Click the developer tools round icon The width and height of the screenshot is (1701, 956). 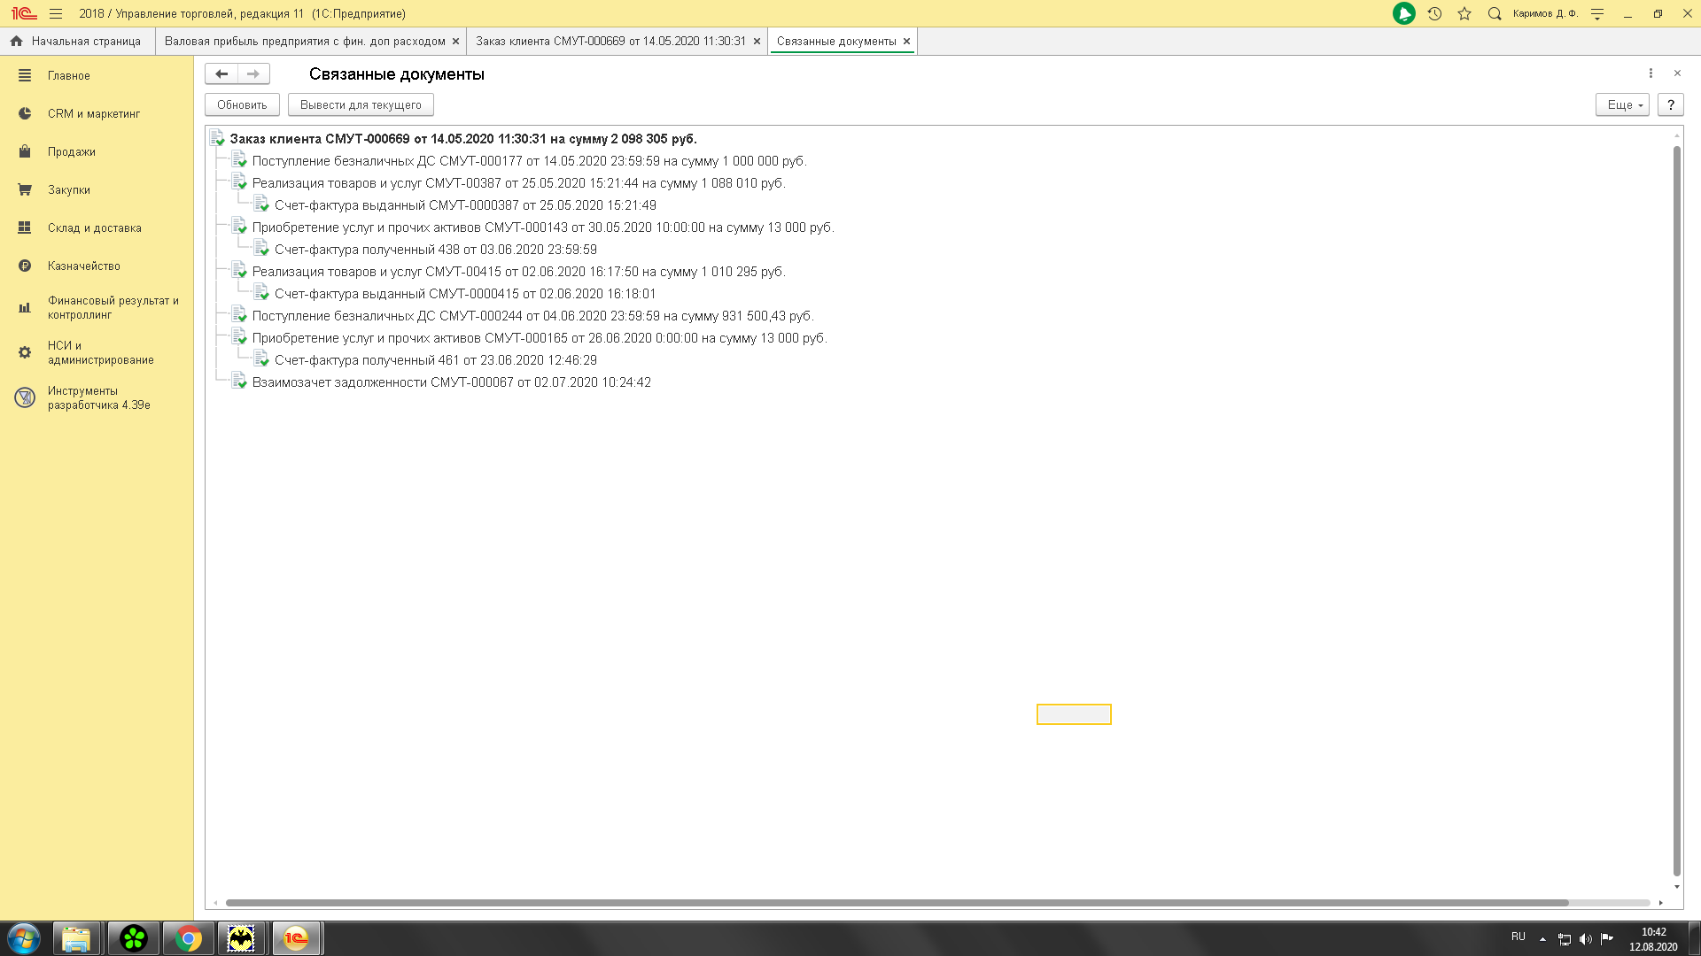[25, 397]
